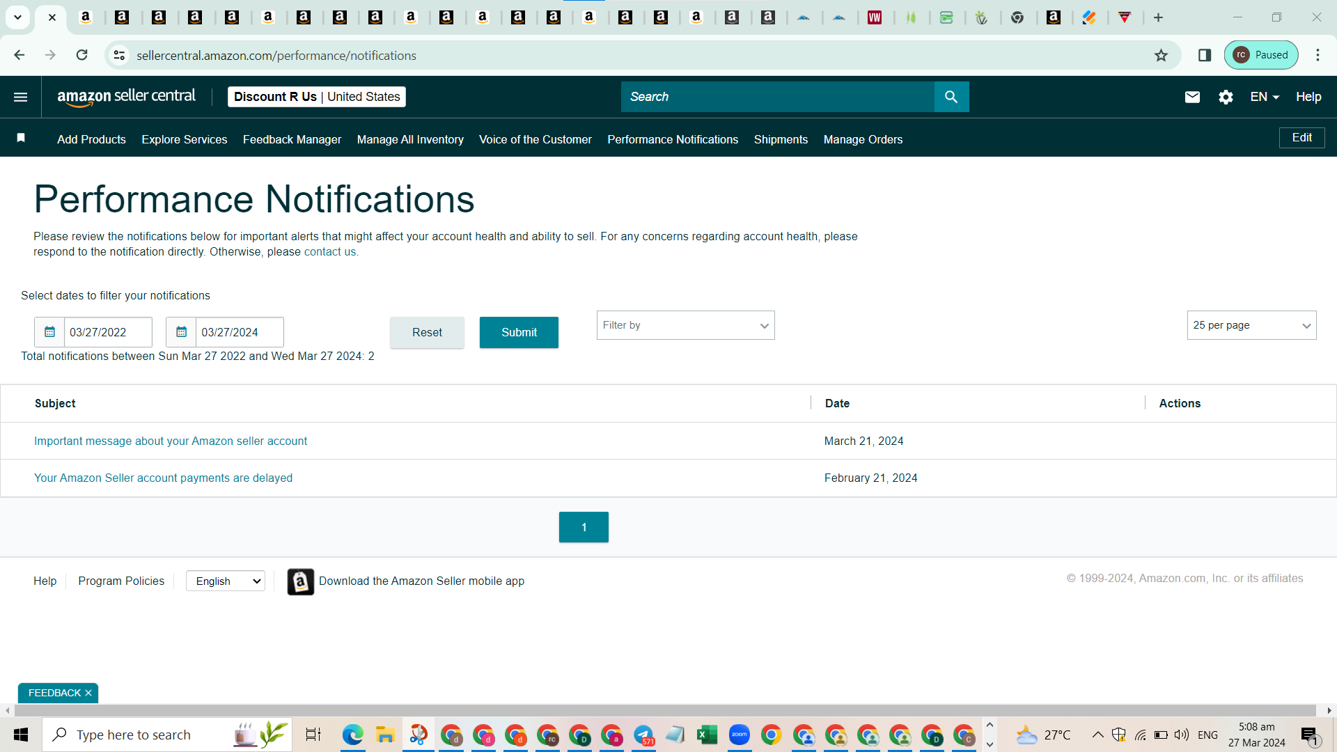Open the settings gear icon
Image resolution: width=1337 pixels, height=752 pixels.
(x=1226, y=97)
